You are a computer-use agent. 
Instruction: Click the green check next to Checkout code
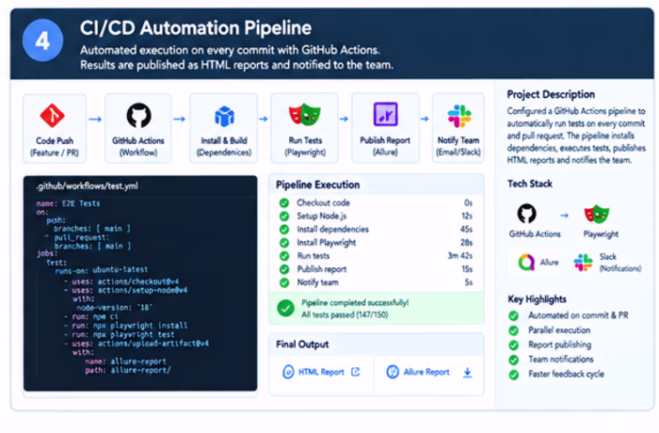click(x=284, y=203)
